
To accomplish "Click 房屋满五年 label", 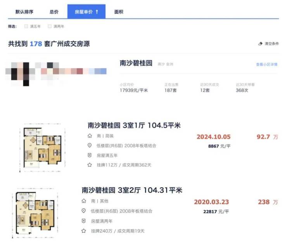I will 107,156.
